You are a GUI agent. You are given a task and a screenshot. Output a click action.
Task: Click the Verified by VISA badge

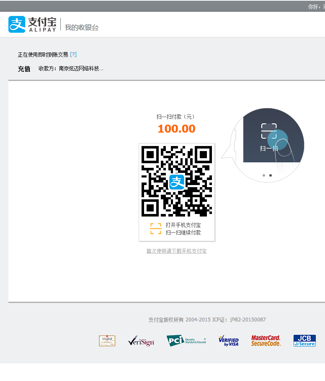pos(229,341)
